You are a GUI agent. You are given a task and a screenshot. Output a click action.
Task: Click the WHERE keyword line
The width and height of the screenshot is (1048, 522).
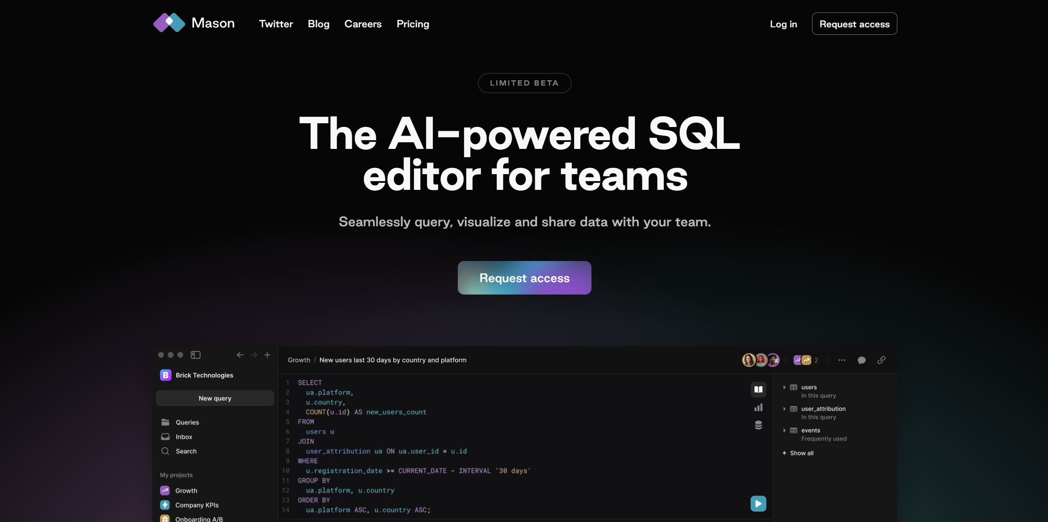308,461
